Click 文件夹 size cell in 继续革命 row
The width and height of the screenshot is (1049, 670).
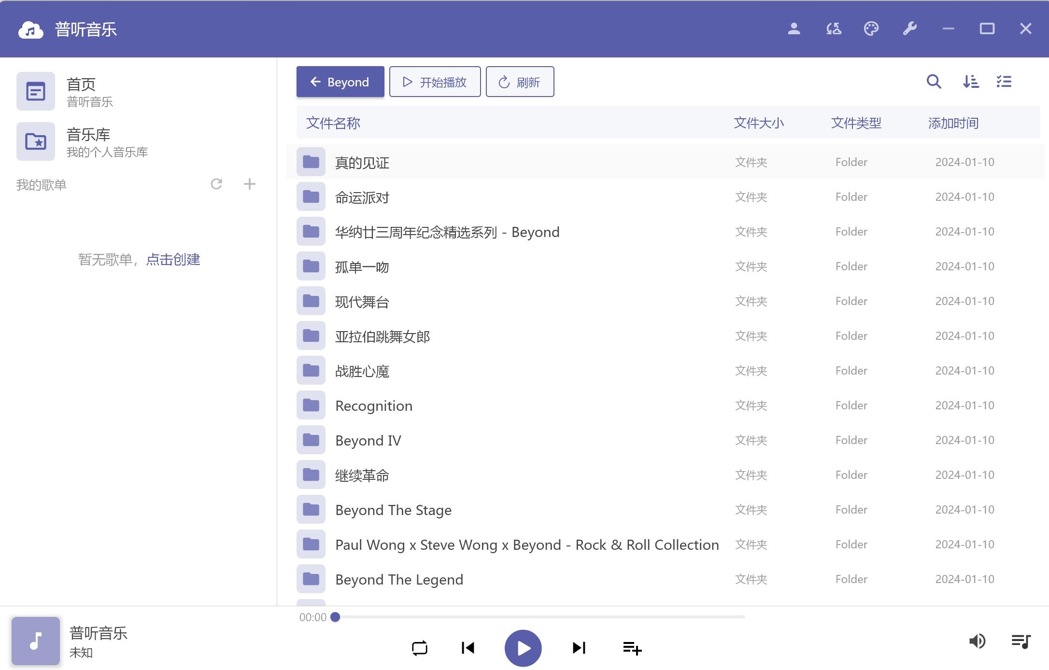[x=751, y=475]
